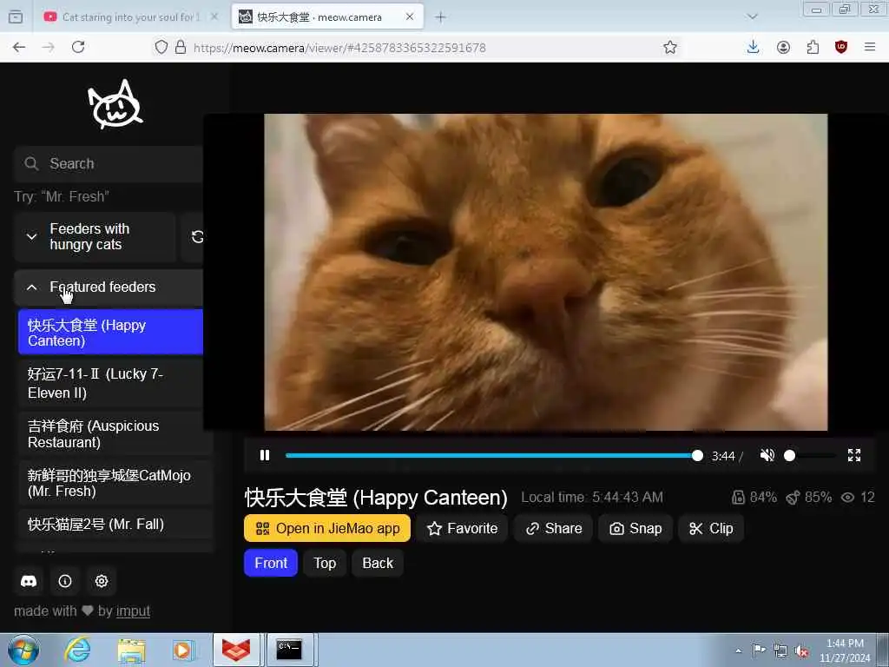
Task: Click the meow.camera cat logo
Action: (115, 104)
